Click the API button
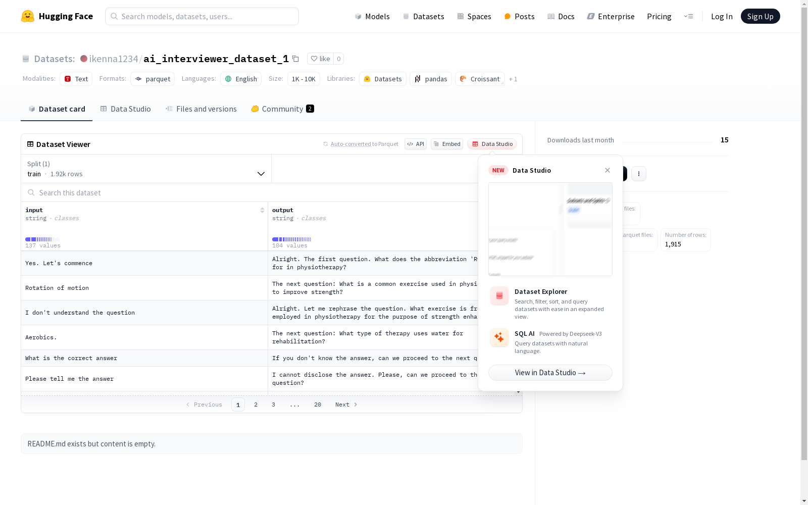The width and height of the screenshot is (808, 505). coord(416,144)
